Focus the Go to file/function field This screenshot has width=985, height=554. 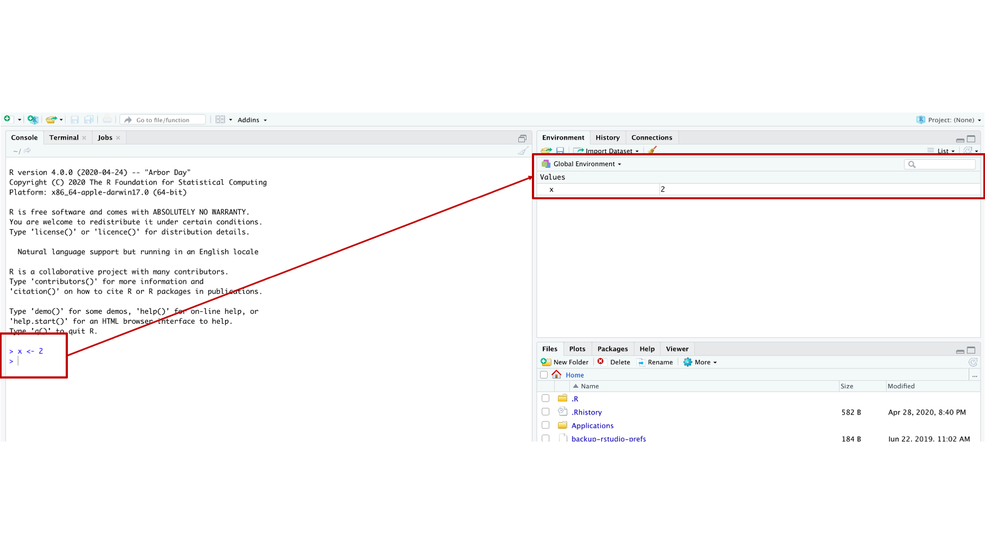(163, 120)
